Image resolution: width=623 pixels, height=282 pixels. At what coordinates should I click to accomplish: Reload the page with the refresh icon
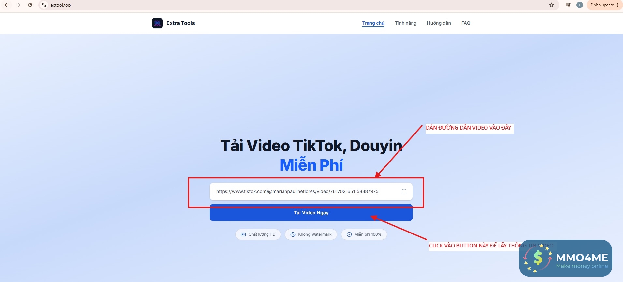coord(30,5)
